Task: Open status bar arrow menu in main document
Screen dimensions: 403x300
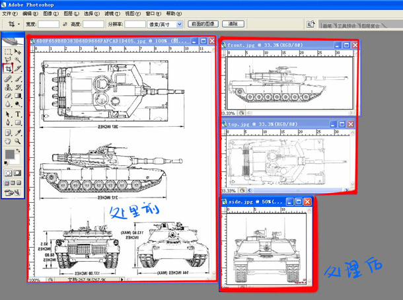Action: [122, 280]
